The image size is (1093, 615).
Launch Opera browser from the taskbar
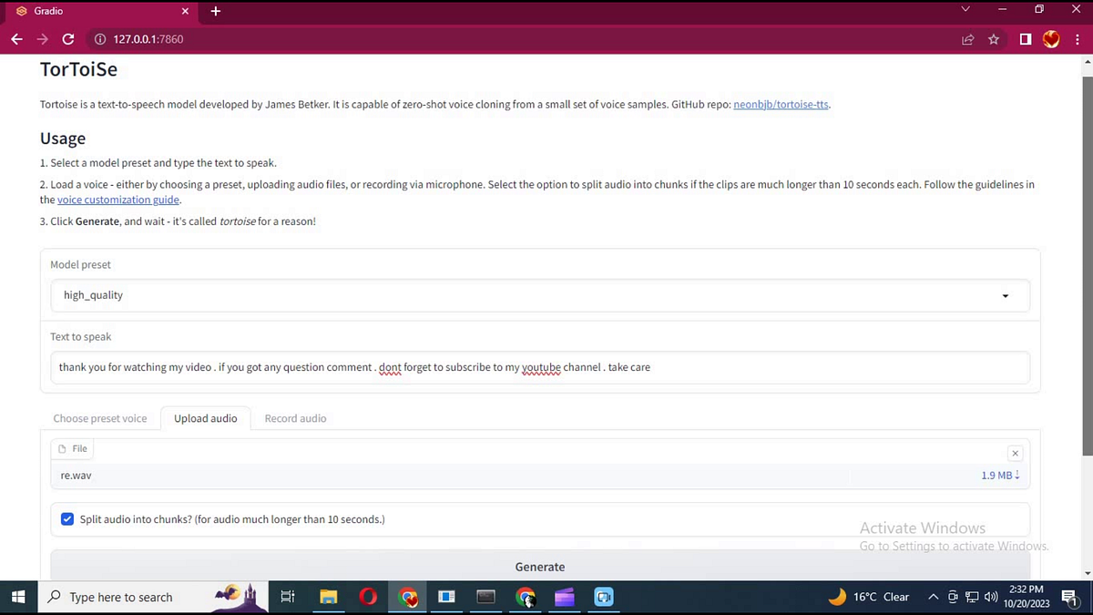[x=367, y=597]
